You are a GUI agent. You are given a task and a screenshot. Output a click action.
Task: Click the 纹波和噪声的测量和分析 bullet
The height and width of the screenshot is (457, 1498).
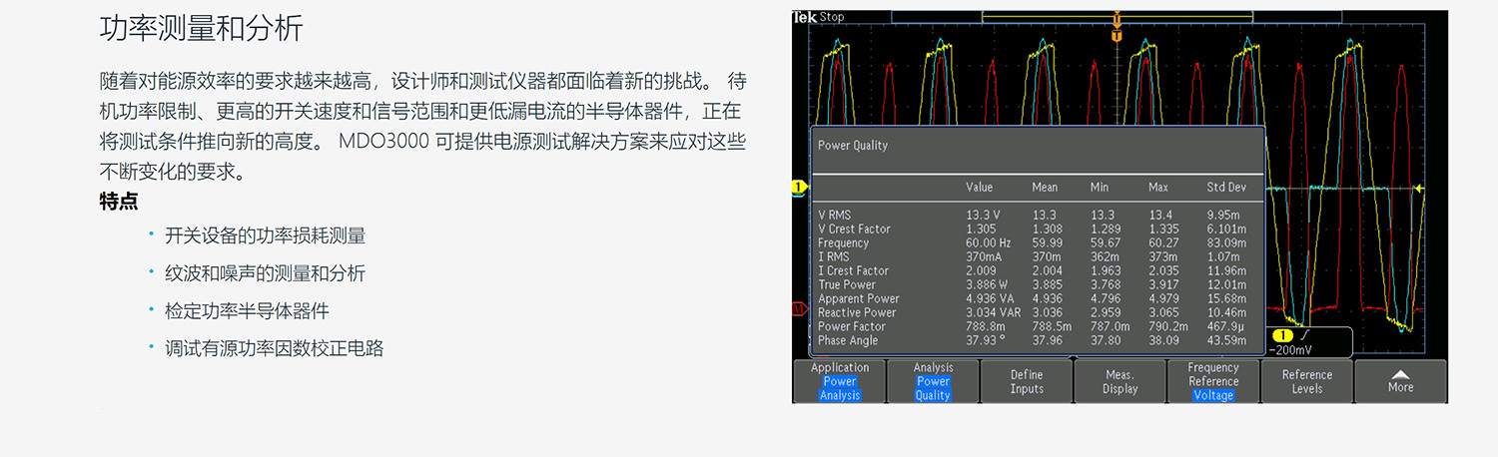(266, 273)
